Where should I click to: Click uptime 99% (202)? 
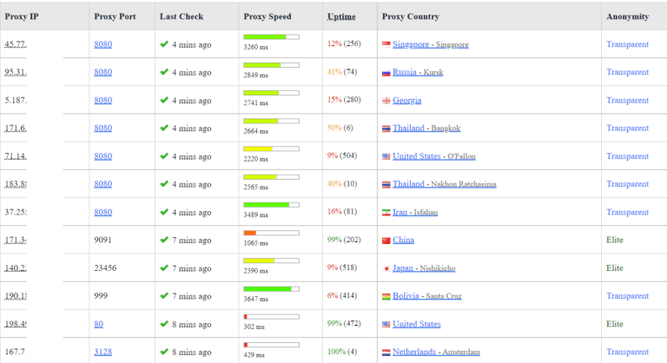tap(344, 240)
